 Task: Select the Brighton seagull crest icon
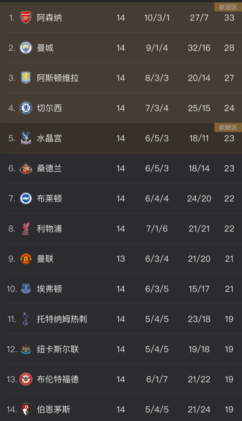click(26, 198)
